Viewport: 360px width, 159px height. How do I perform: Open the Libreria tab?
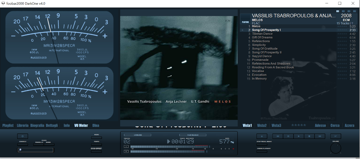pos(23,125)
